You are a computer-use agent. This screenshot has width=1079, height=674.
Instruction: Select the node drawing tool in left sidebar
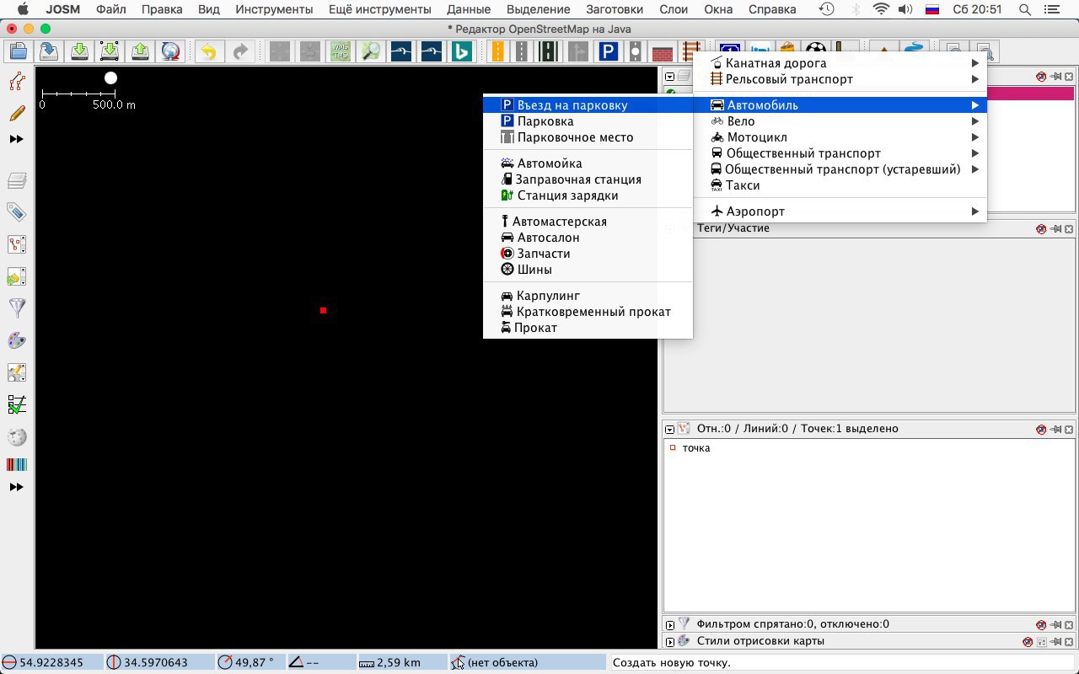[17, 82]
